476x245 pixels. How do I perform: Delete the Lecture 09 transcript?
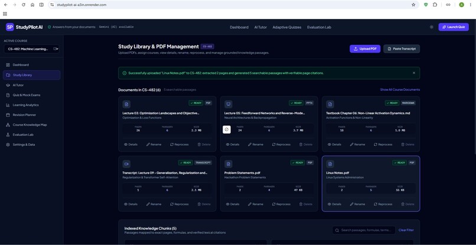tap(204, 204)
